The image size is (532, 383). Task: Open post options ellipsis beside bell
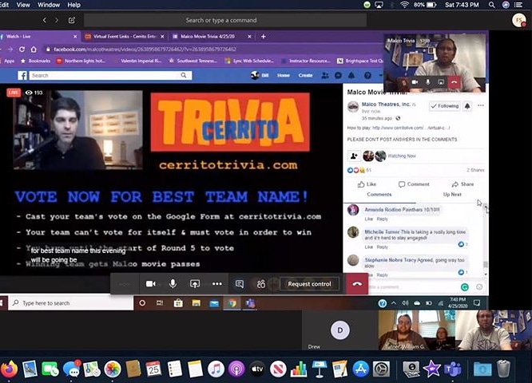point(481,106)
